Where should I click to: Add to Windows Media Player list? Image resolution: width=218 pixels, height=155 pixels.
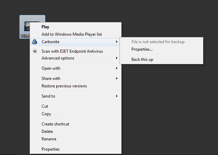click(72, 34)
